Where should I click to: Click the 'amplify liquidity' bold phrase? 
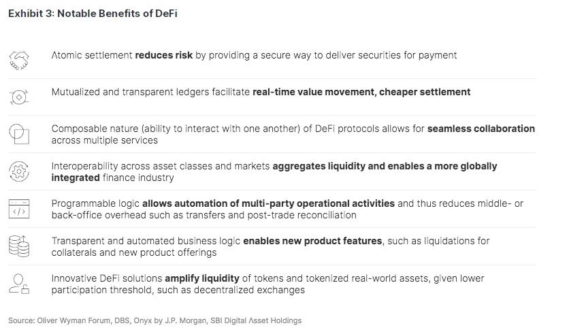(x=201, y=278)
